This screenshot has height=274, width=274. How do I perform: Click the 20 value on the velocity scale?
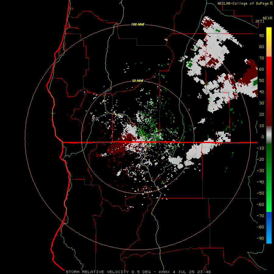coord(262,114)
